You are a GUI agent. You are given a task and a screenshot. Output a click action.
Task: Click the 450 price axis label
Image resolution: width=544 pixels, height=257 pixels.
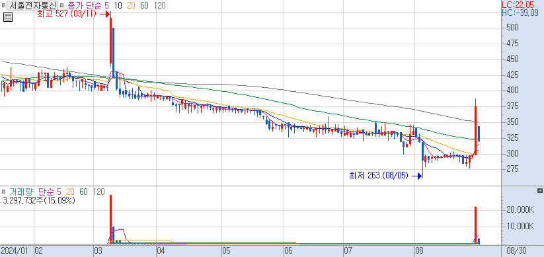513,59
